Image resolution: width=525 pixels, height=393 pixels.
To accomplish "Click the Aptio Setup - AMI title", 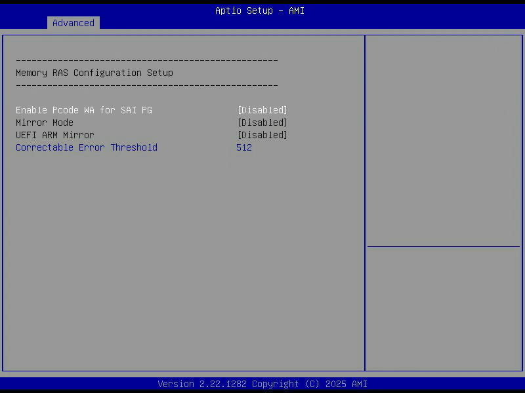I will 260,10.
